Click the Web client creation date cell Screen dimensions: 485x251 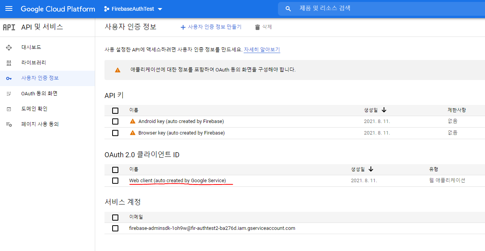[x=364, y=181]
